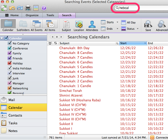Toggle the Calendar root checkbox

(6, 38)
